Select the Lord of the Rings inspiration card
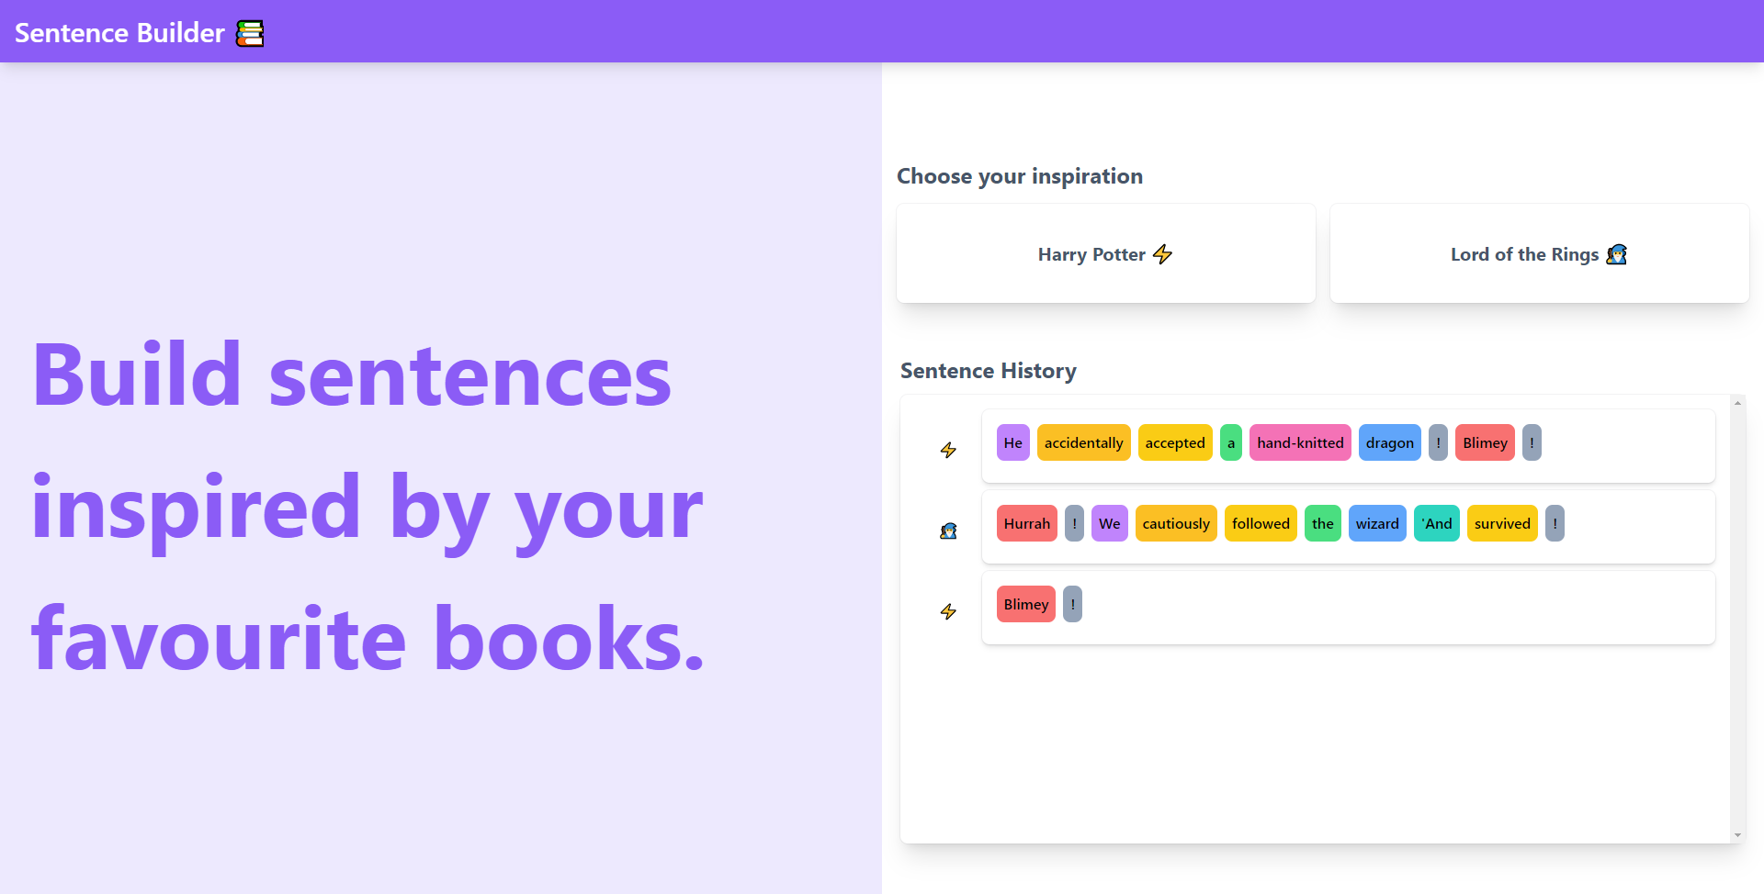The height and width of the screenshot is (894, 1764). pos(1539,253)
